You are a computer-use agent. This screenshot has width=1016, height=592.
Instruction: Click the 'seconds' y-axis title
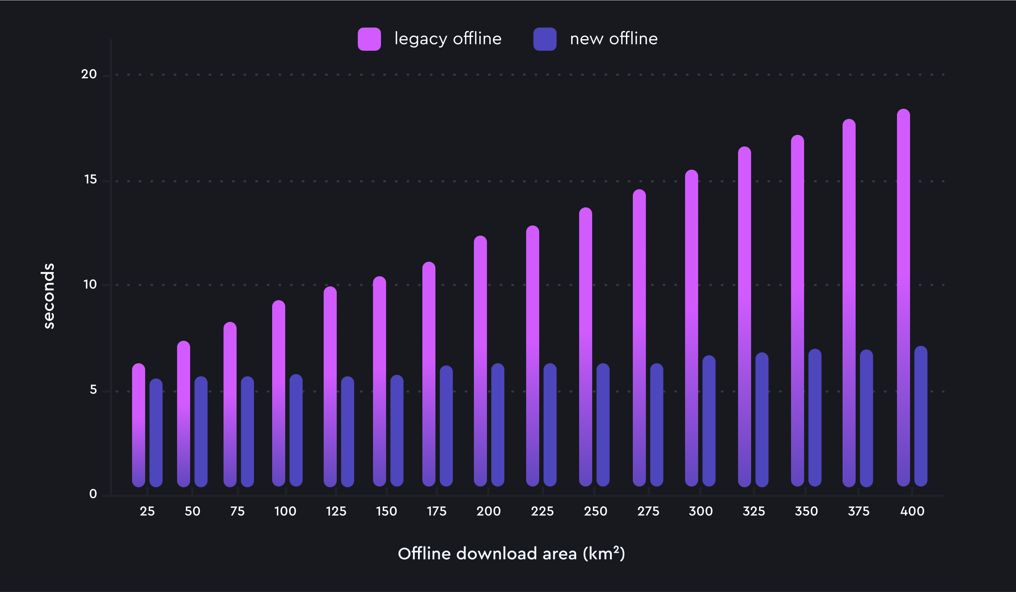pos(48,296)
